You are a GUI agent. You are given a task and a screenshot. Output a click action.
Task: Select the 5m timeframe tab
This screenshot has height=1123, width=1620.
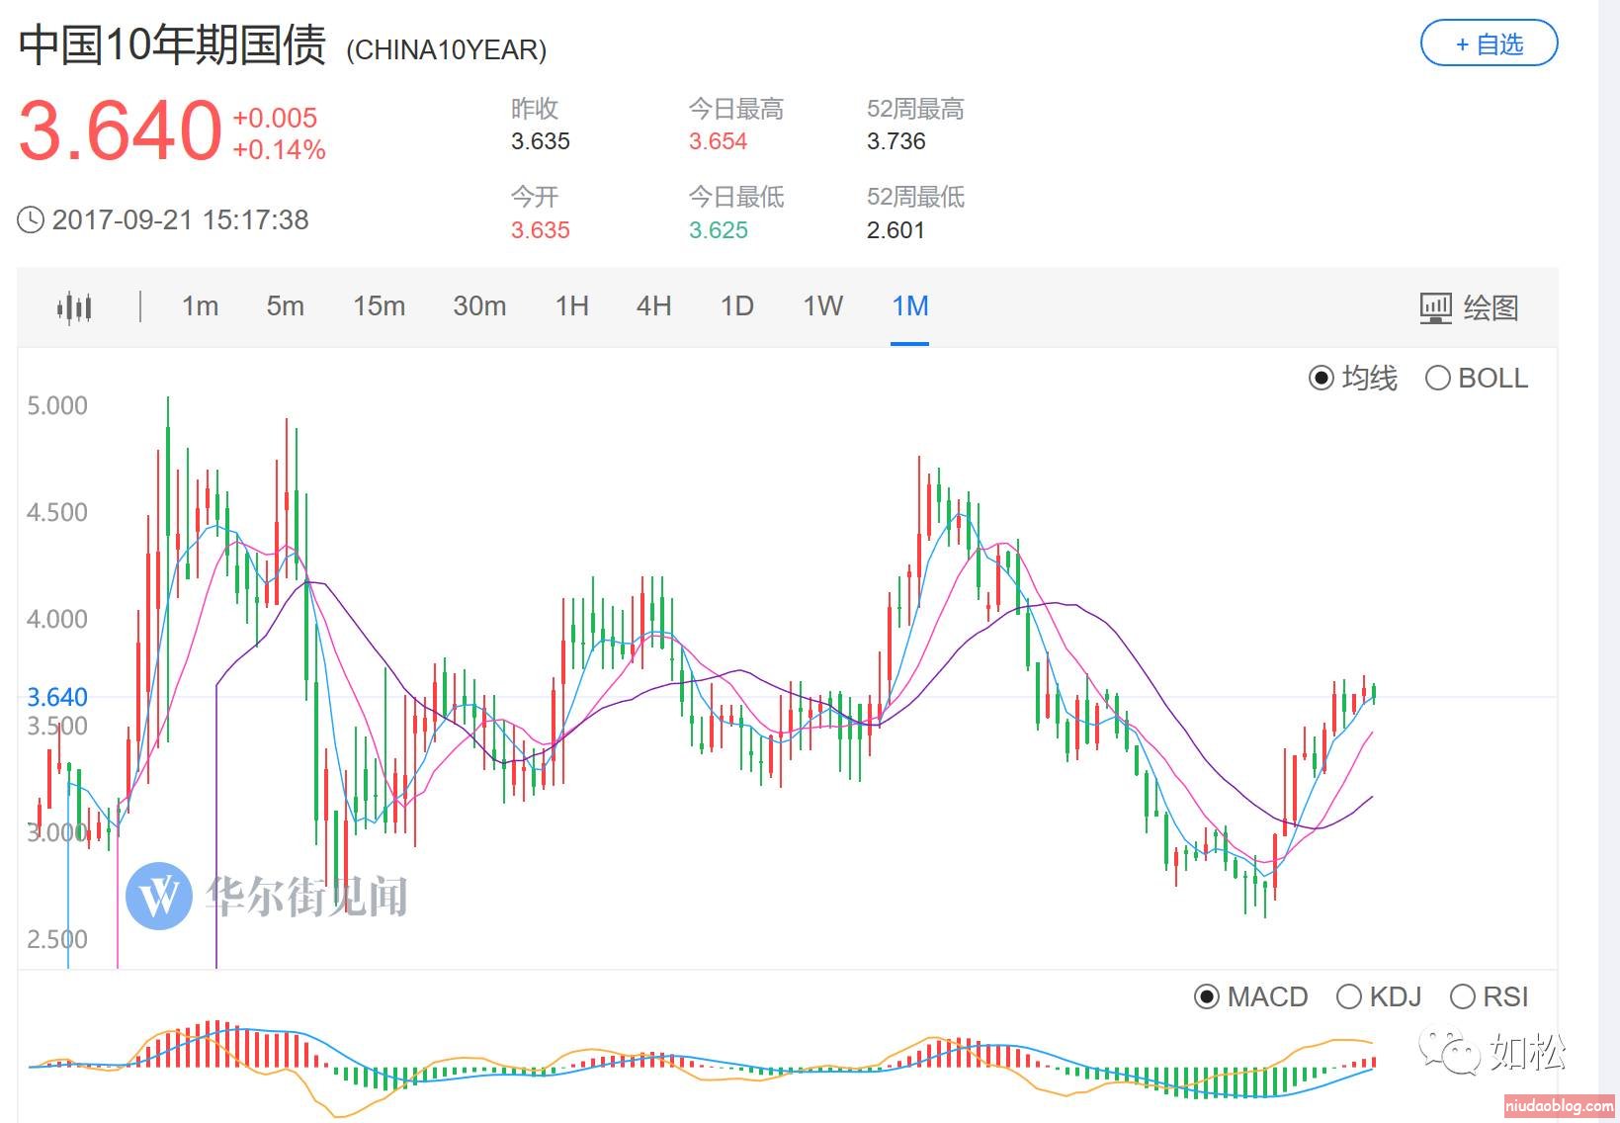pyautogui.click(x=285, y=306)
